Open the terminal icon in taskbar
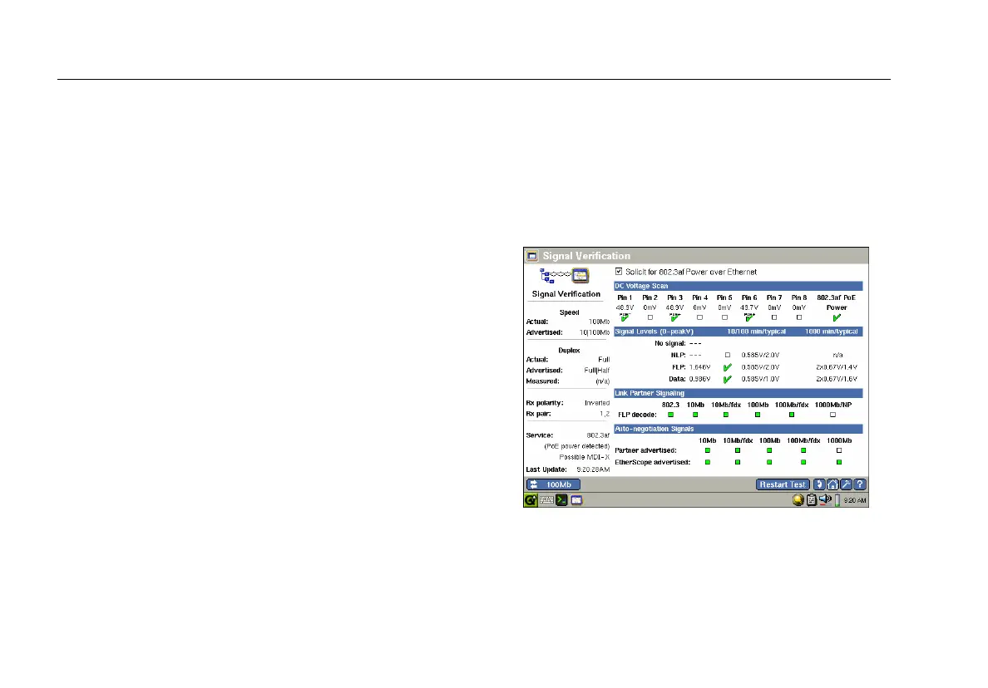The image size is (988, 688). (x=561, y=500)
